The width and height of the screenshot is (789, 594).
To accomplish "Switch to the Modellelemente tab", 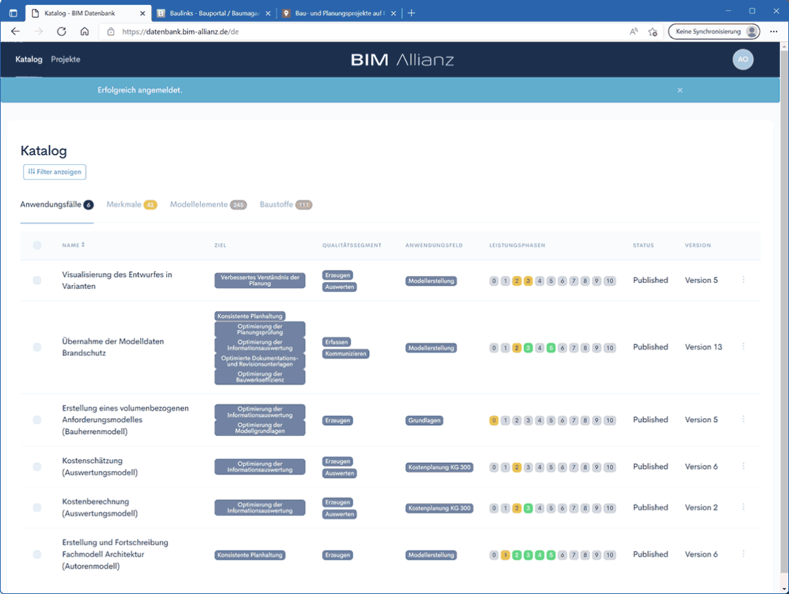I will click(x=208, y=205).
